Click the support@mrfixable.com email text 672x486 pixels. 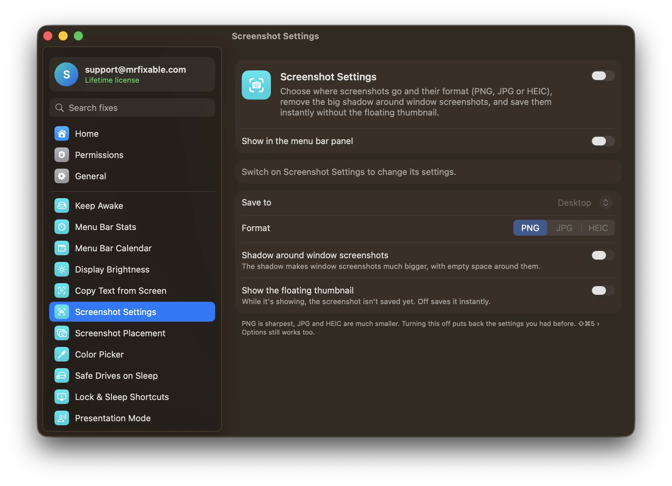click(135, 69)
